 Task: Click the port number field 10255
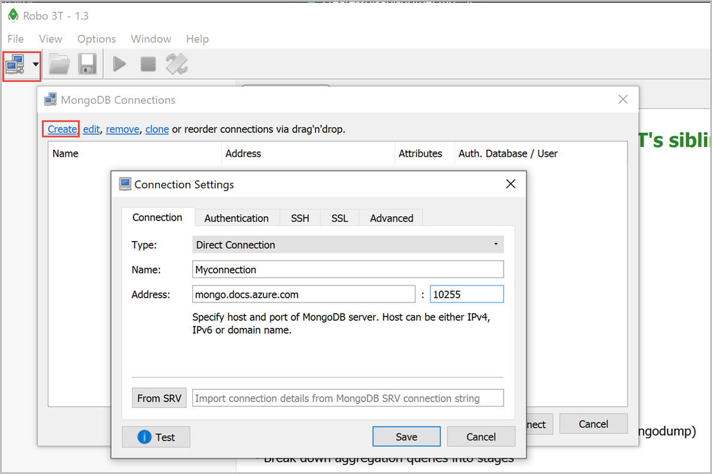pos(466,294)
